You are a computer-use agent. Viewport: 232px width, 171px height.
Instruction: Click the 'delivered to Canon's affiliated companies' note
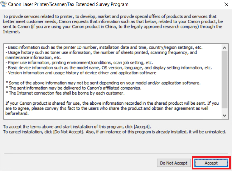pyautogui.click(x=73, y=88)
